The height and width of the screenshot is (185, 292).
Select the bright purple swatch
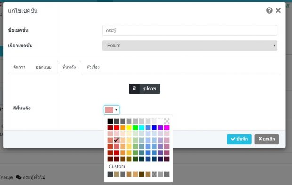point(160,127)
